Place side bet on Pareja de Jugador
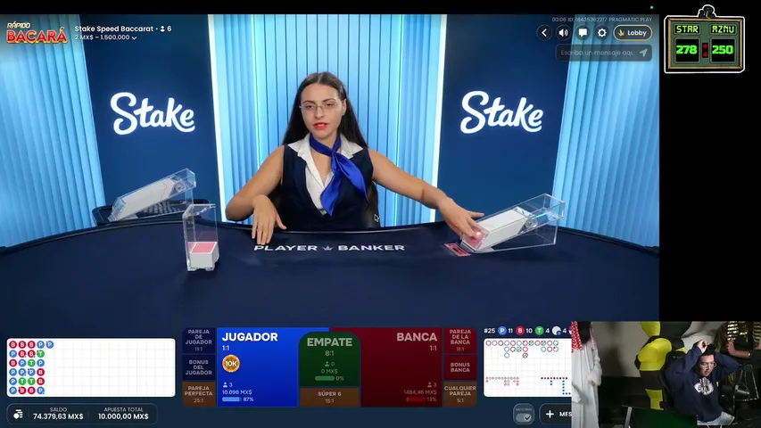This screenshot has width=761, height=428. 198,340
